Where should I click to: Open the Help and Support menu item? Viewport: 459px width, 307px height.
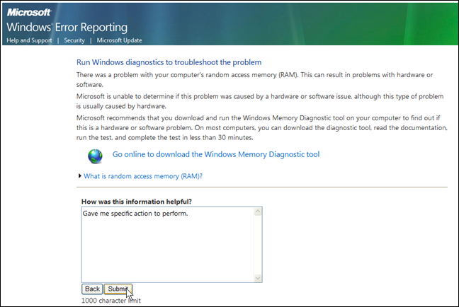pyautogui.click(x=28, y=40)
